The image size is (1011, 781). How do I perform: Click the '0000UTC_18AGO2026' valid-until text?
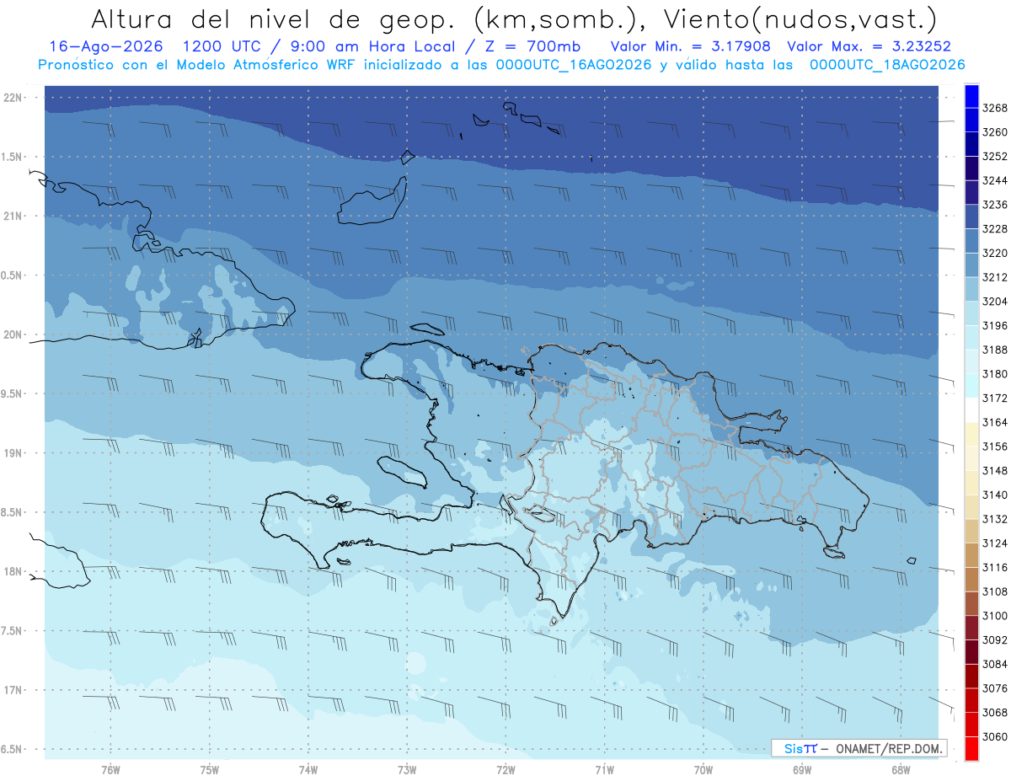coord(887,65)
